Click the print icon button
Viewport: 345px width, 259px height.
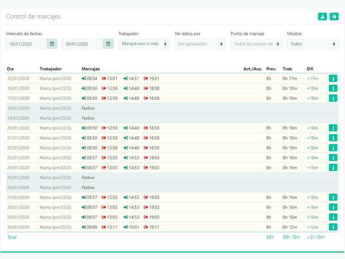334,17
